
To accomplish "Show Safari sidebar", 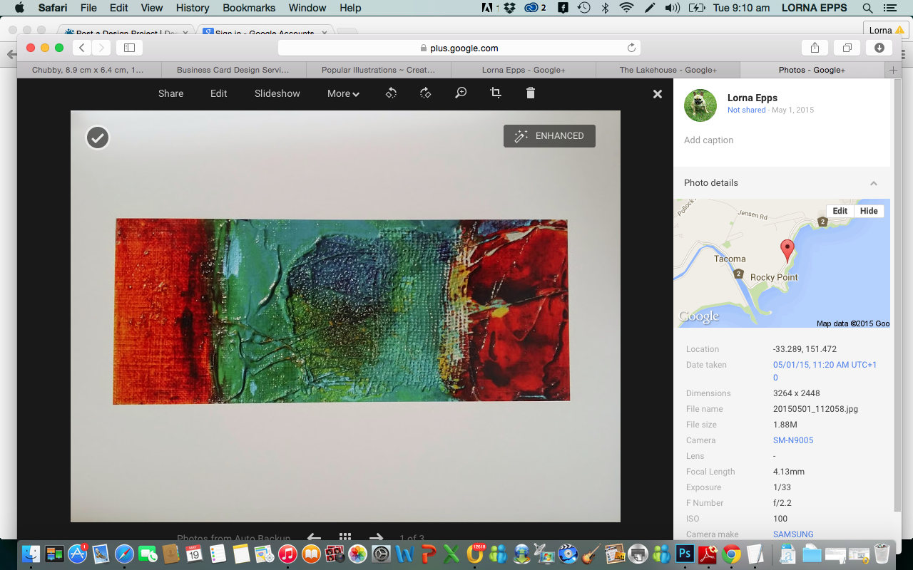I will pyautogui.click(x=129, y=48).
